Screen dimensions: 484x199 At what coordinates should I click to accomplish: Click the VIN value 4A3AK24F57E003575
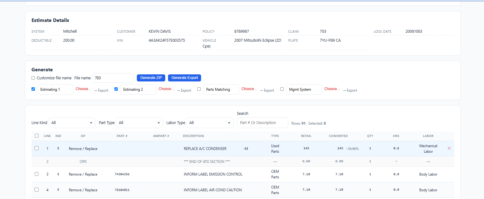pos(167,40)
